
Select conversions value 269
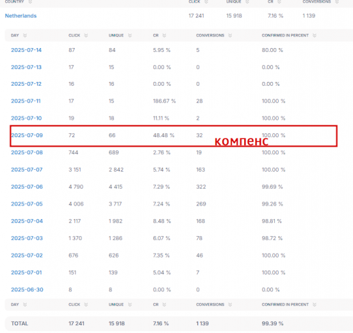201,204
